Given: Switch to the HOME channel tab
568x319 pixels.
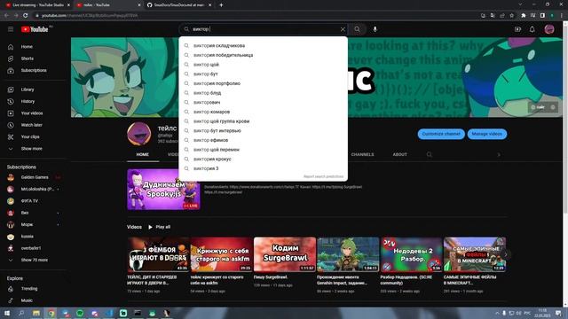Looking at the screenshot, I should point(142,154).
